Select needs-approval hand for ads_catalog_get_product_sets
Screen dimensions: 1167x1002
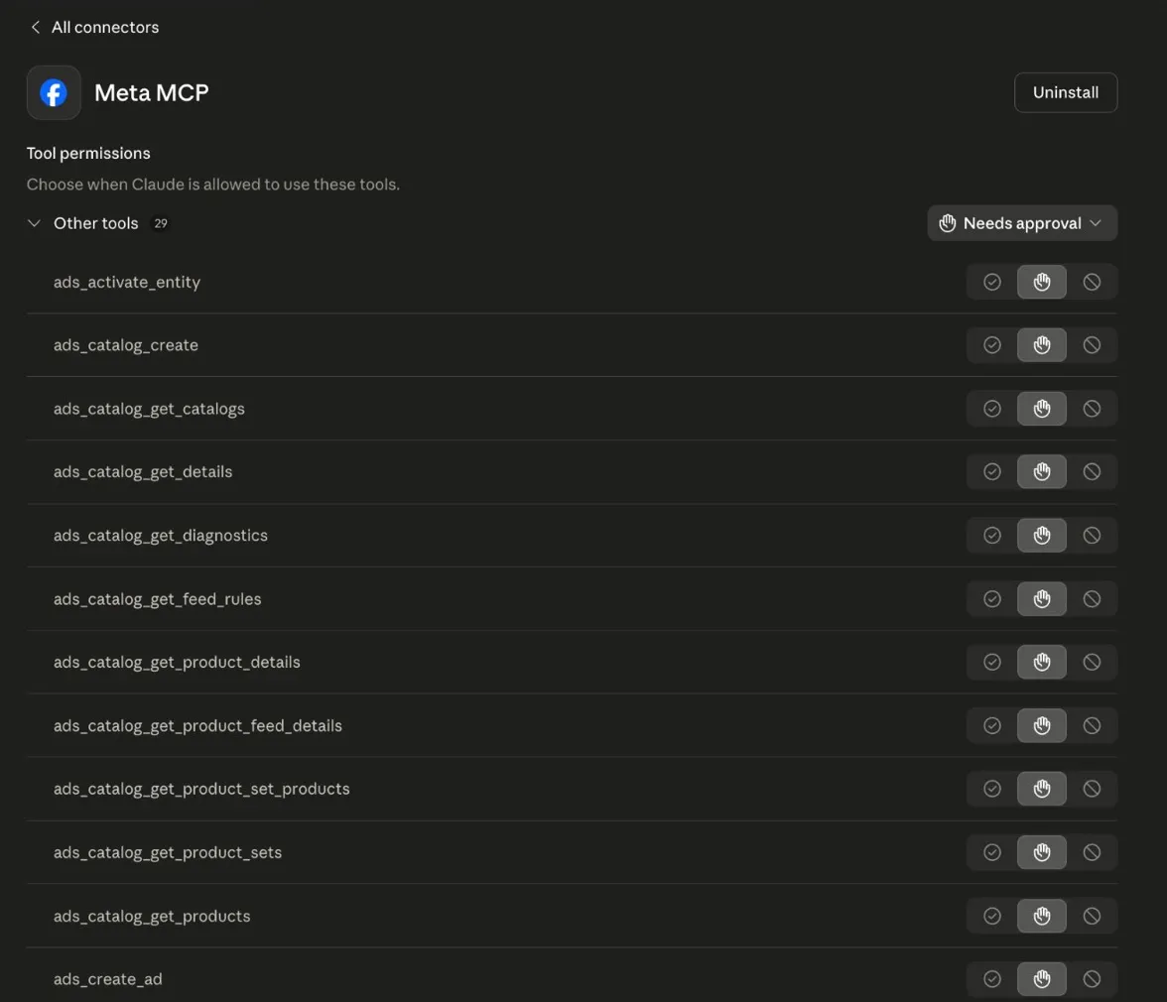[1042, 852]
